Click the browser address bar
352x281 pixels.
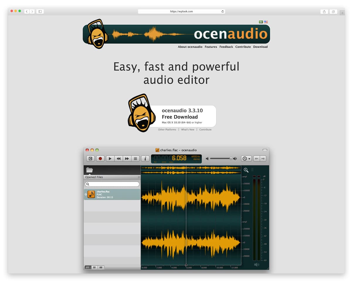pyautogui.click(x=182, y=11)
